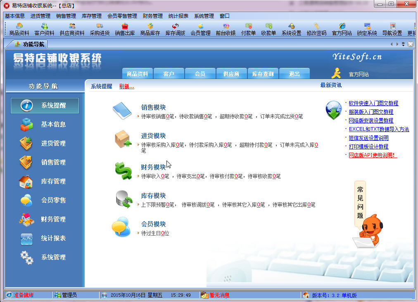The height and width of the screenshot is (302, 418).
Task: Click 管理员 in the status bar
Action: click(69, 295)
